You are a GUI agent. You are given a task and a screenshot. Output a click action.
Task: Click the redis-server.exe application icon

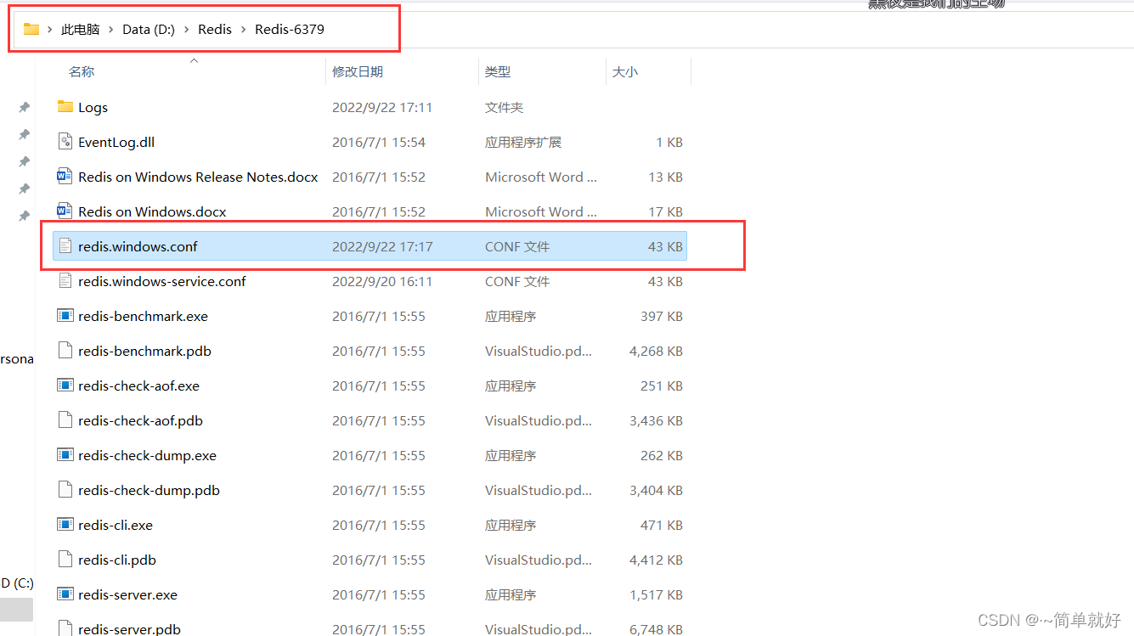click(65, 594)
